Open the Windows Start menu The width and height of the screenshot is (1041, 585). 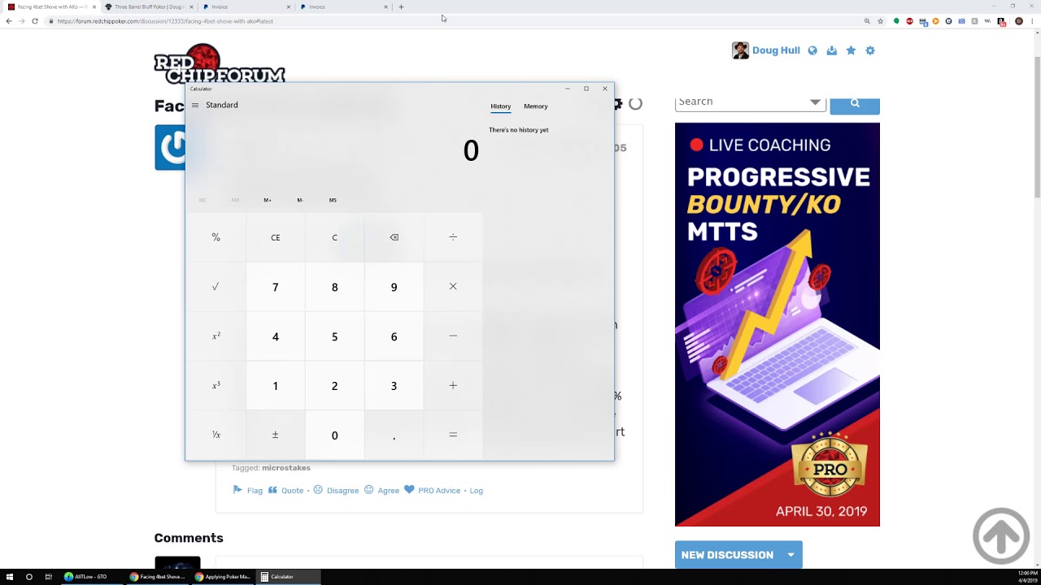[x=9, y=577]
